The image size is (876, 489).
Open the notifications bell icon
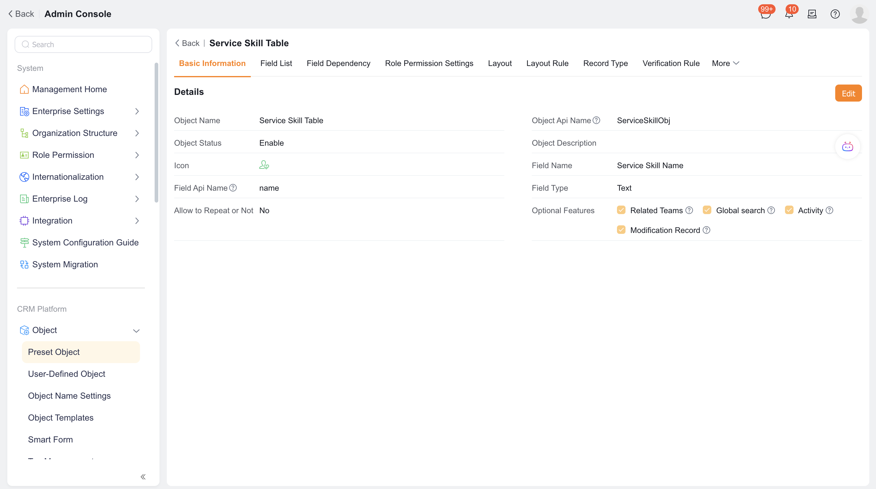coord(789,14)
